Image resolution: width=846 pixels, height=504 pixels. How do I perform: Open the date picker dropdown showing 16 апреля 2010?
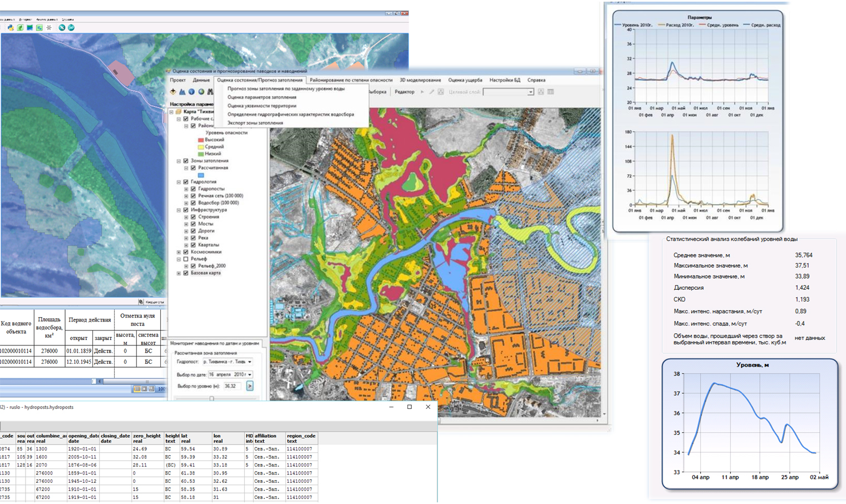(x=249, y=374)
